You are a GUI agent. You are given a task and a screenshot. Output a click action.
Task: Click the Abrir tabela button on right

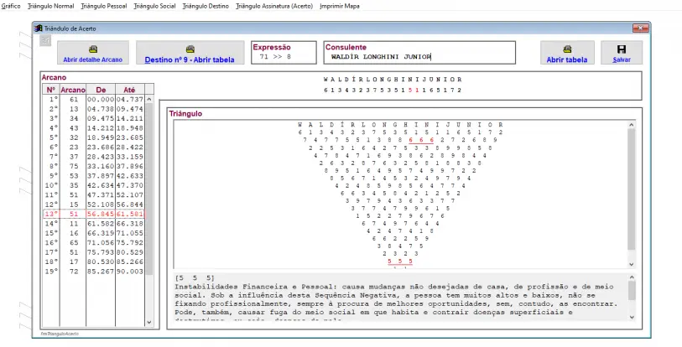[567, 54]
